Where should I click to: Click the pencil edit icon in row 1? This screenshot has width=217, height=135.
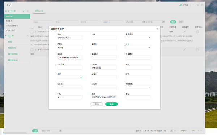coord(184,32)
